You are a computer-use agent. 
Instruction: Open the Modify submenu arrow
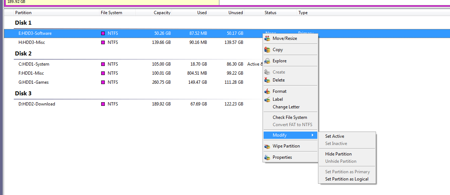click(x=313, y=135)
